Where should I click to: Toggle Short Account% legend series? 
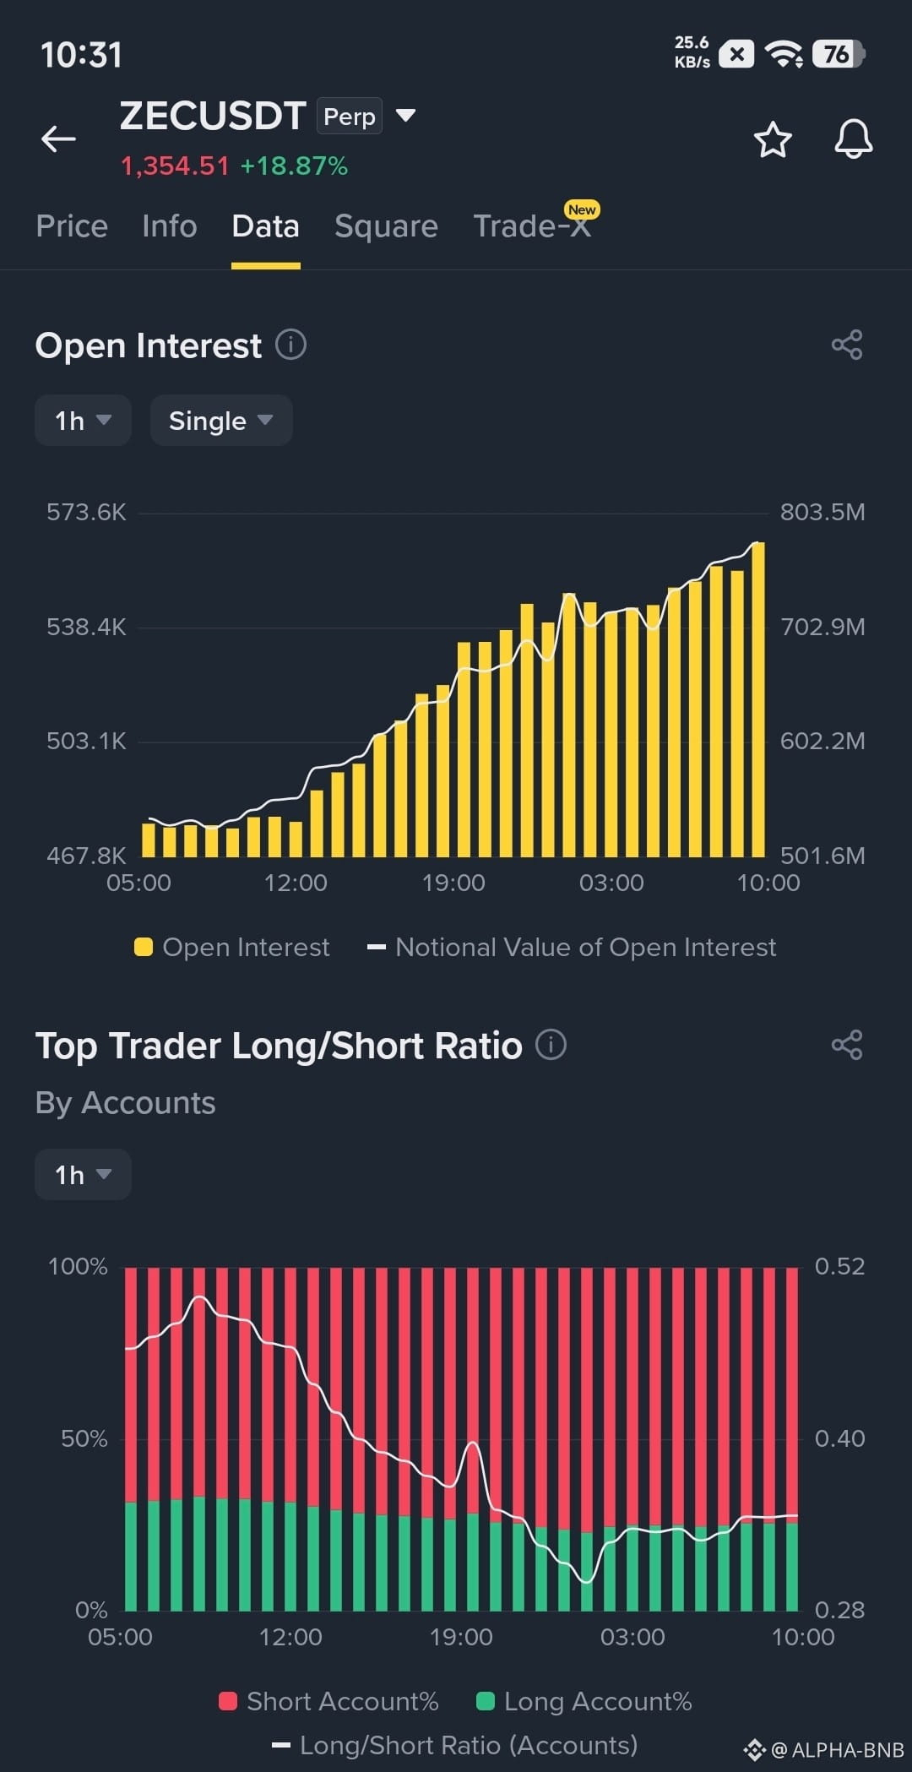tap(328, 1701)
